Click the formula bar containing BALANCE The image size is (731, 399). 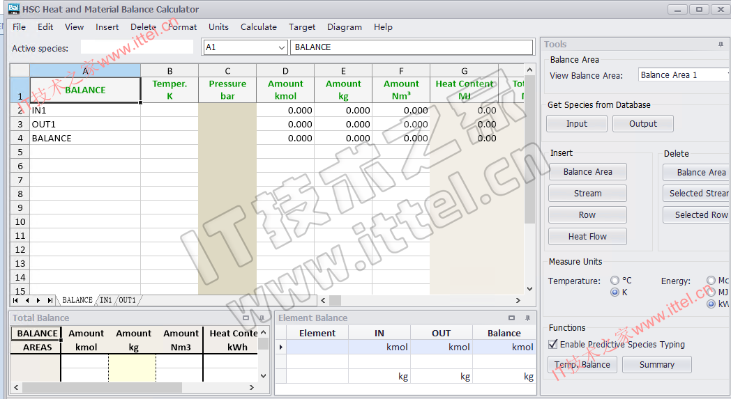coord(412,47)
